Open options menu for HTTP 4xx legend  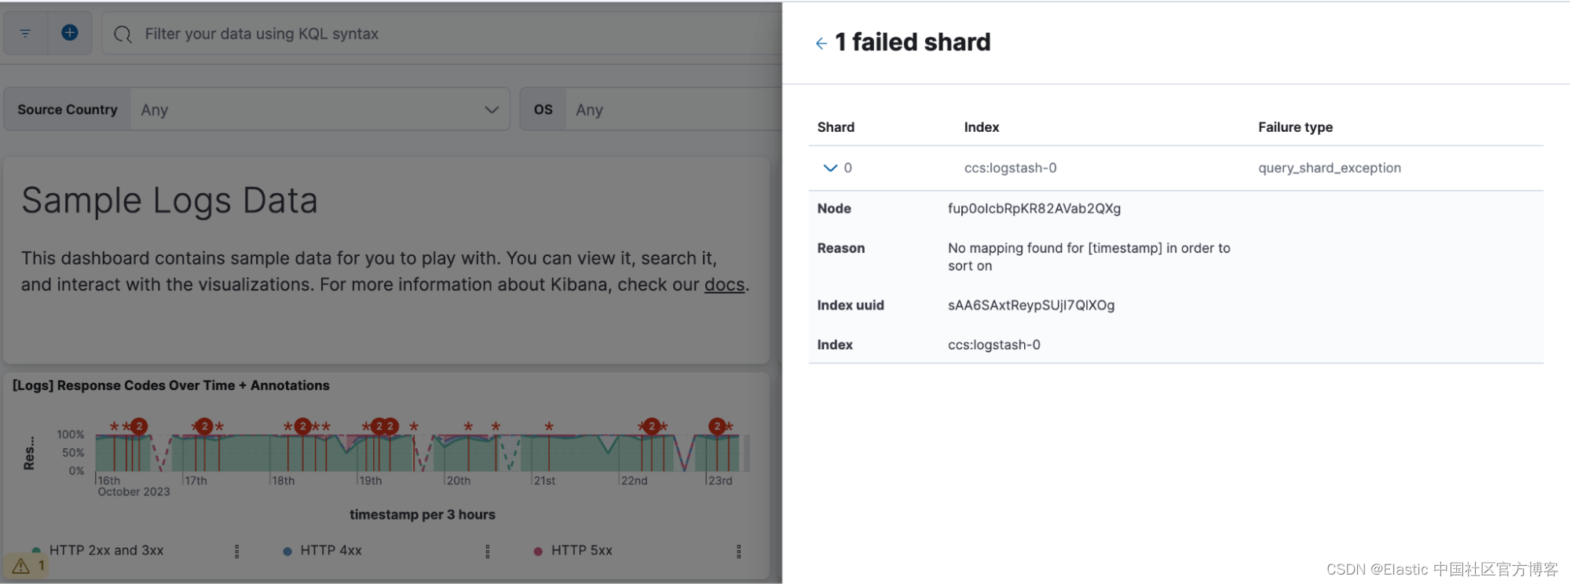[x=488, y=552]
